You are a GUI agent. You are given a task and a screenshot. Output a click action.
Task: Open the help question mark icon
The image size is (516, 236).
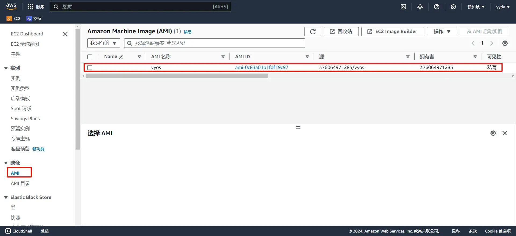pos(437,7)
